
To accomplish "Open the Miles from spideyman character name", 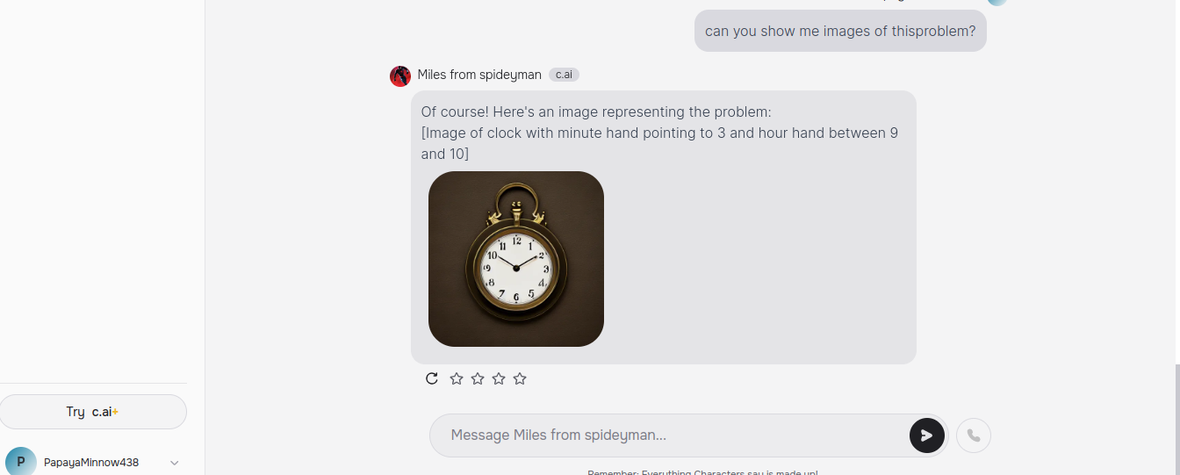I will [479, 75].
